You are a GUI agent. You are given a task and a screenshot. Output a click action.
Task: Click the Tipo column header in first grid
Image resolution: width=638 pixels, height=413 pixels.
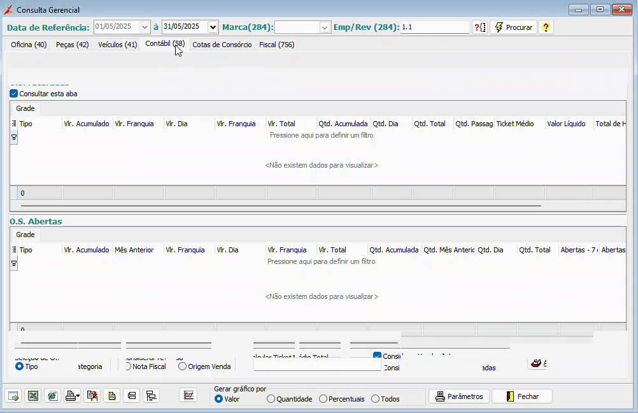(x=40, y=124)
